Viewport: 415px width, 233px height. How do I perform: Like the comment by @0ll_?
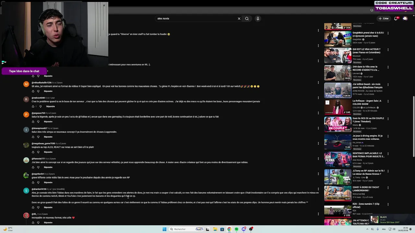click(33, 223)
